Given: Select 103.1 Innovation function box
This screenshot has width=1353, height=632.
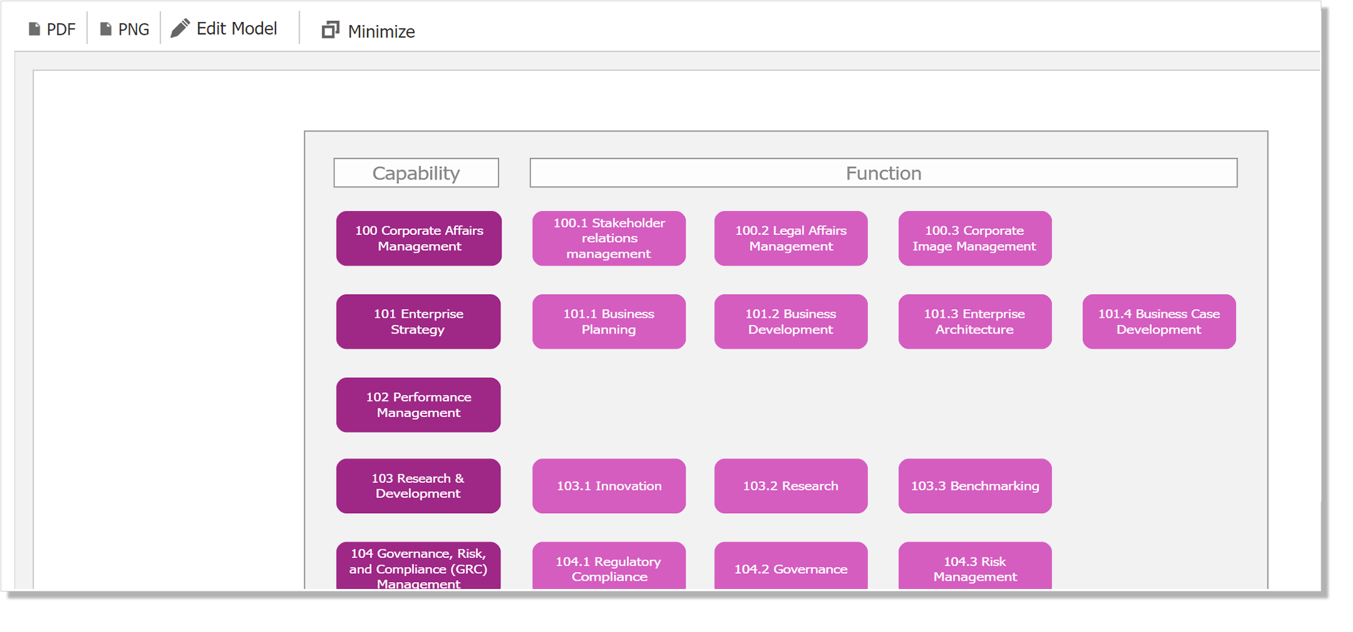Looking at the screenshot, I should coord(609,486).
